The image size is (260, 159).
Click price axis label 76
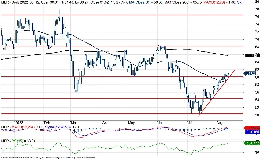pos(257,17)
